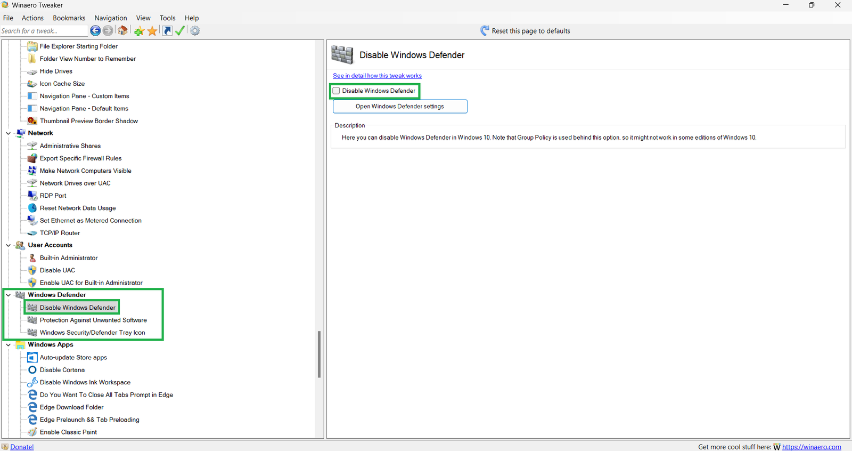The width and height of the screenshot is (852, 451).
Task: Click the Hide Drives drive icon
Action: click(x=32, y=71)
